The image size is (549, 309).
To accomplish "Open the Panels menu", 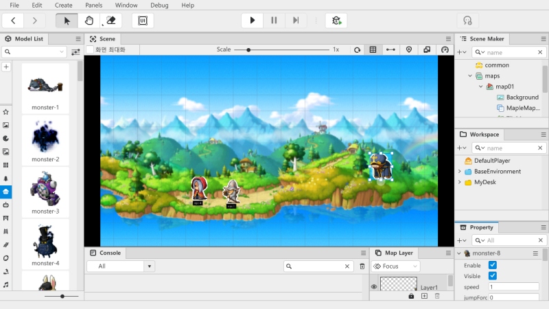I will click(x=93, y=5).
